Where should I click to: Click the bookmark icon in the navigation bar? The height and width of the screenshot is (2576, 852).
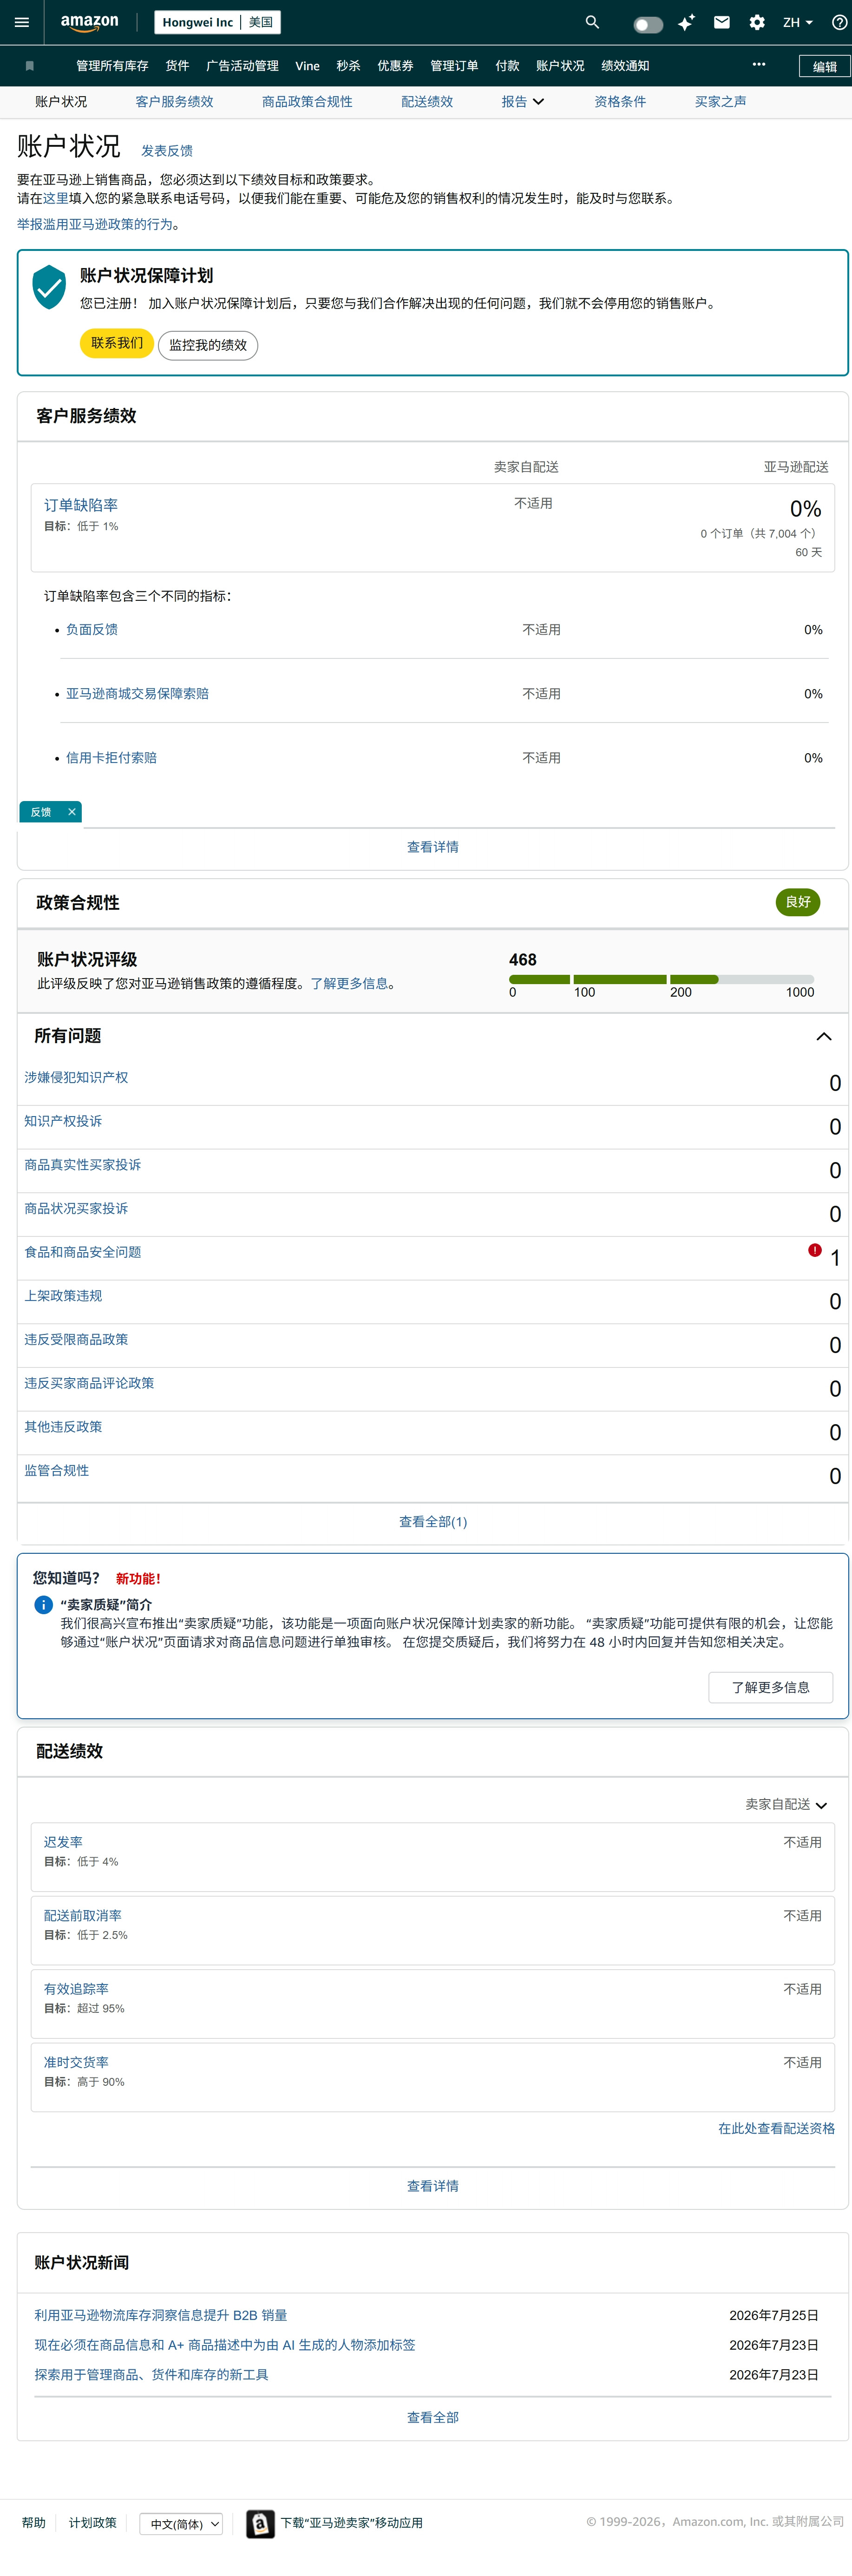click(30, 66)
